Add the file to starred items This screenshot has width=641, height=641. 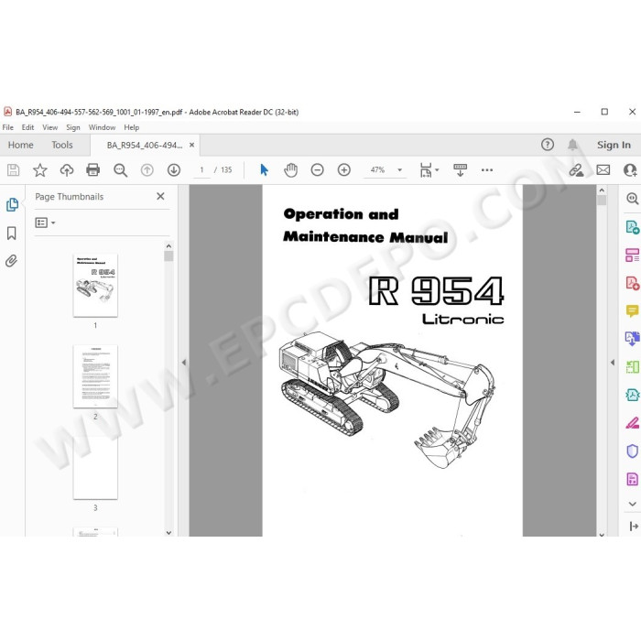pos(40,169)
